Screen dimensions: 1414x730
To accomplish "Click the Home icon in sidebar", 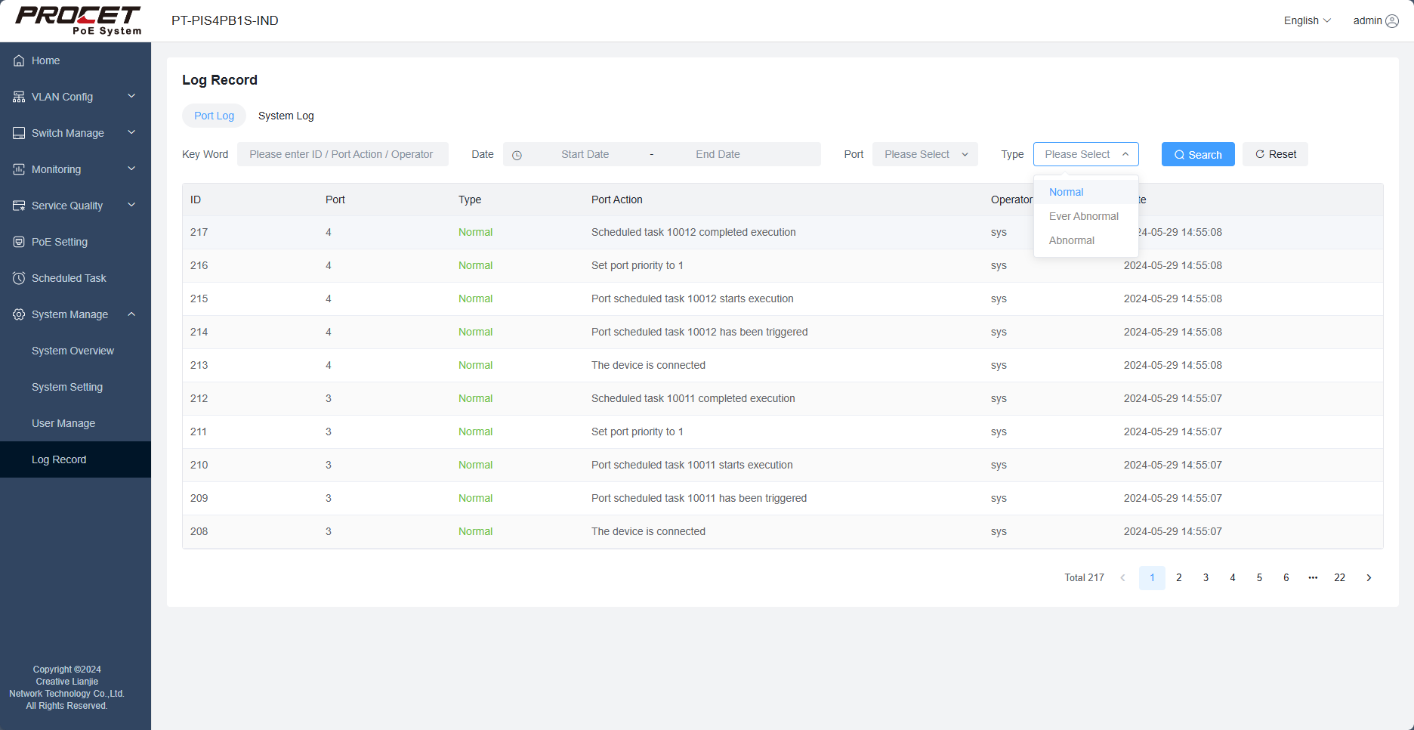I will [19, 60].
